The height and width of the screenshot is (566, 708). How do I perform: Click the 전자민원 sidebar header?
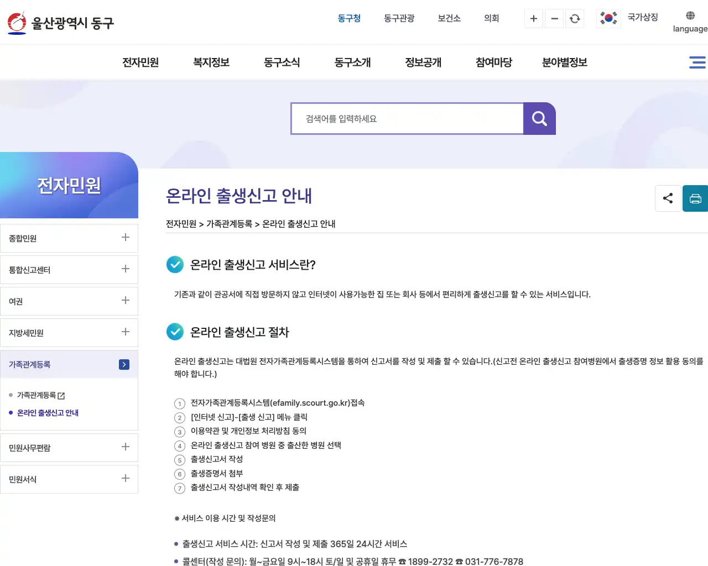(69, 185)
